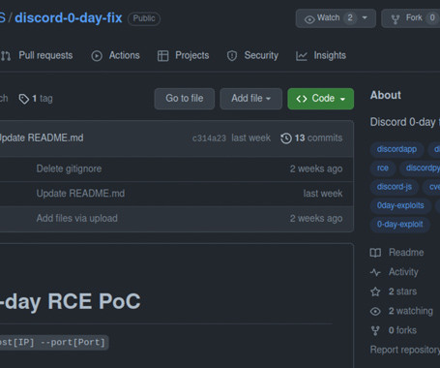440x368 pixels.
Task: Select the 0day-exploits topic tag
Action: (x=400, y=205)
